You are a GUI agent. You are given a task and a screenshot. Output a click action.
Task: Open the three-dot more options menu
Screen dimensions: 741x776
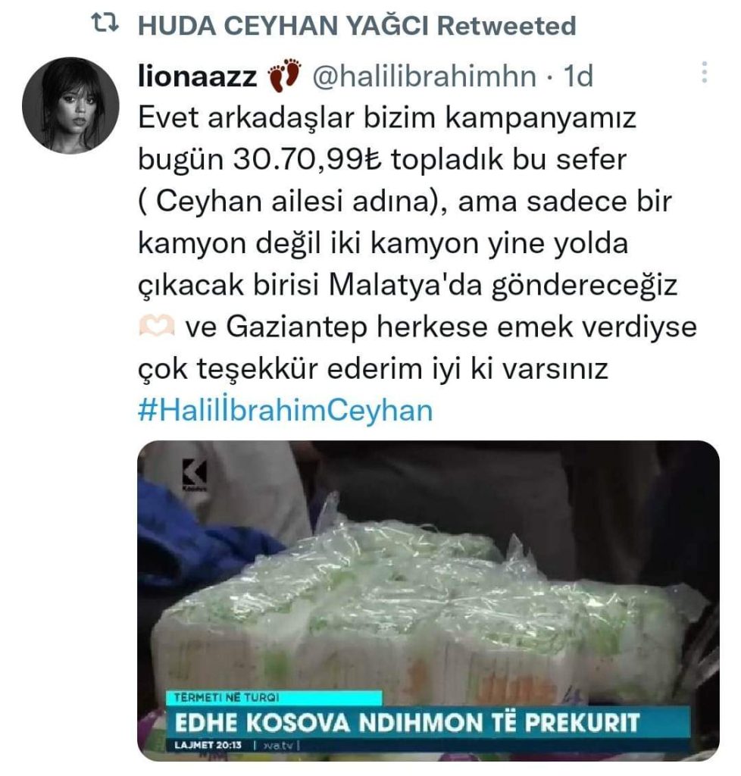705,72
